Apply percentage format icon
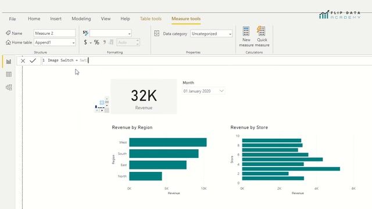 click(96, 42)
